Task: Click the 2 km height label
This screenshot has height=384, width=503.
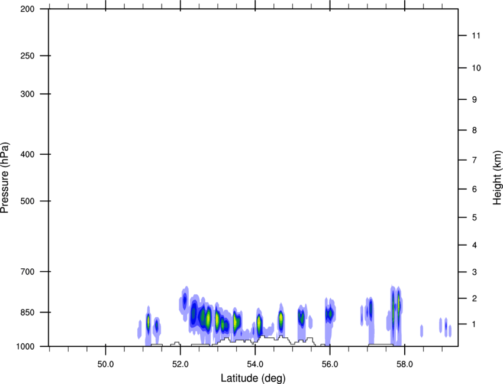Action: tap(474, 298)
